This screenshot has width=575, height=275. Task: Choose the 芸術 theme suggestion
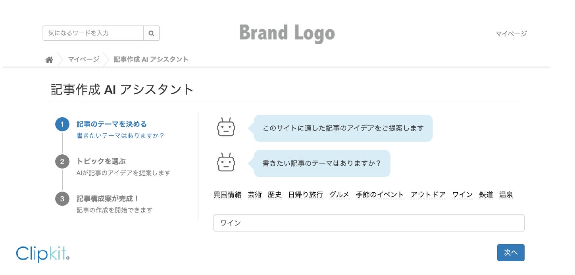tap(255, 195)
